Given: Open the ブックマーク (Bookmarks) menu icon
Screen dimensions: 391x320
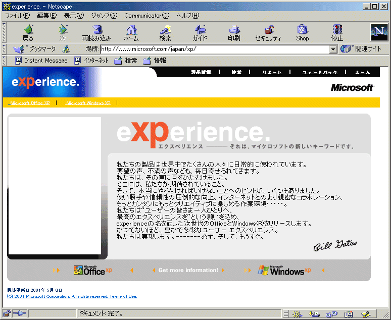Looking at the screenshot, I should (34, 49).
